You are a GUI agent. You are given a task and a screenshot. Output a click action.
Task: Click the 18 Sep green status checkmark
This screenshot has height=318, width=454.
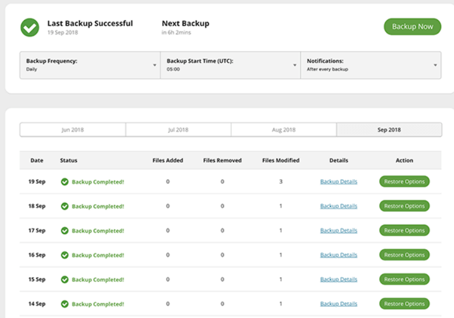point(65,206)
